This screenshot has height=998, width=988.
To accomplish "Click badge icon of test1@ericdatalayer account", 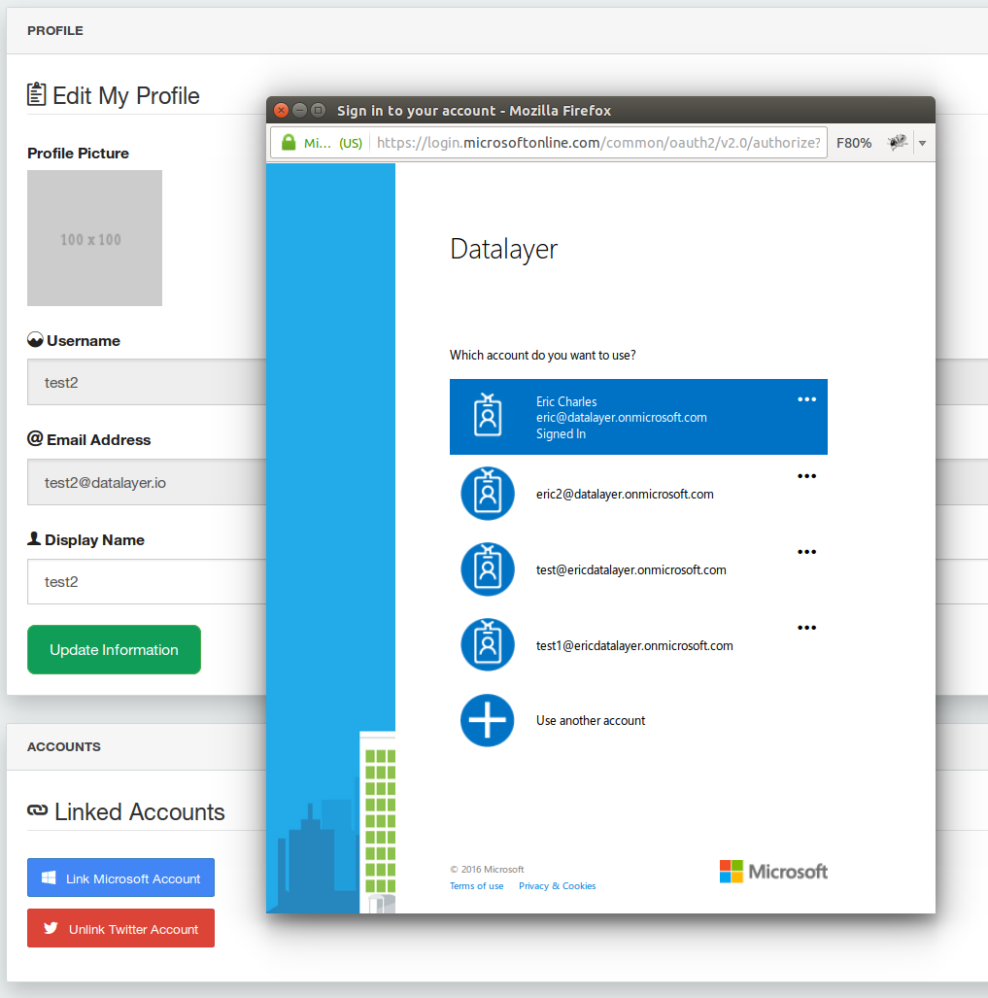I will 488,644.
